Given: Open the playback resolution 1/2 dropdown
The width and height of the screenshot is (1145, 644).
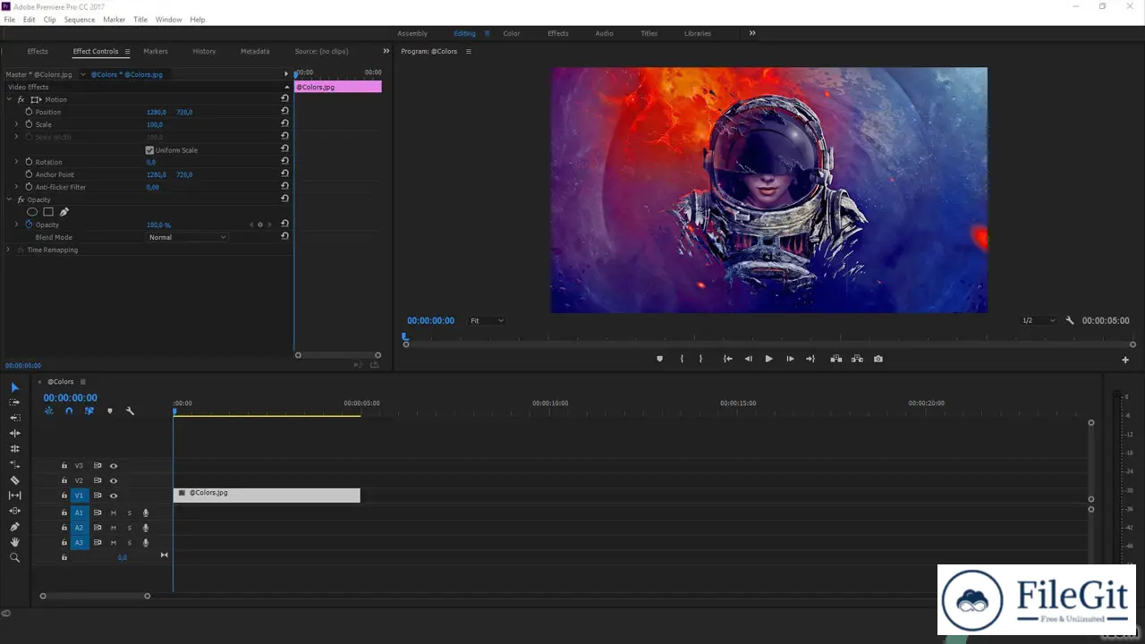Looking at the screenshot, I should click(1039, 320).
